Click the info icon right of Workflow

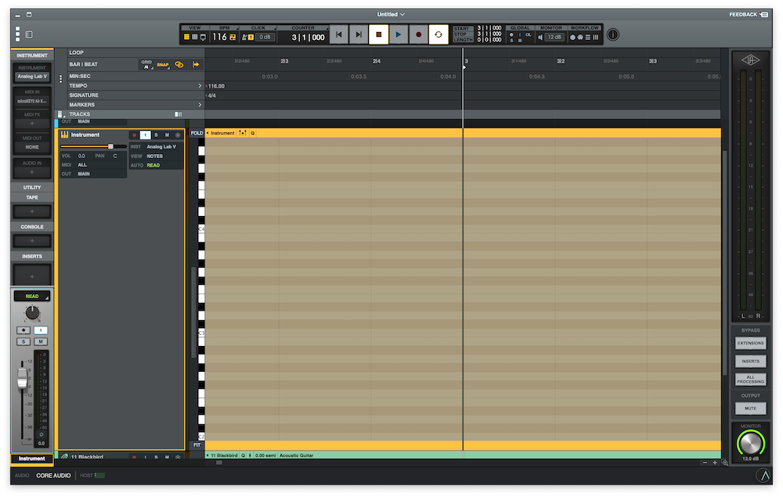pos(613,34)
